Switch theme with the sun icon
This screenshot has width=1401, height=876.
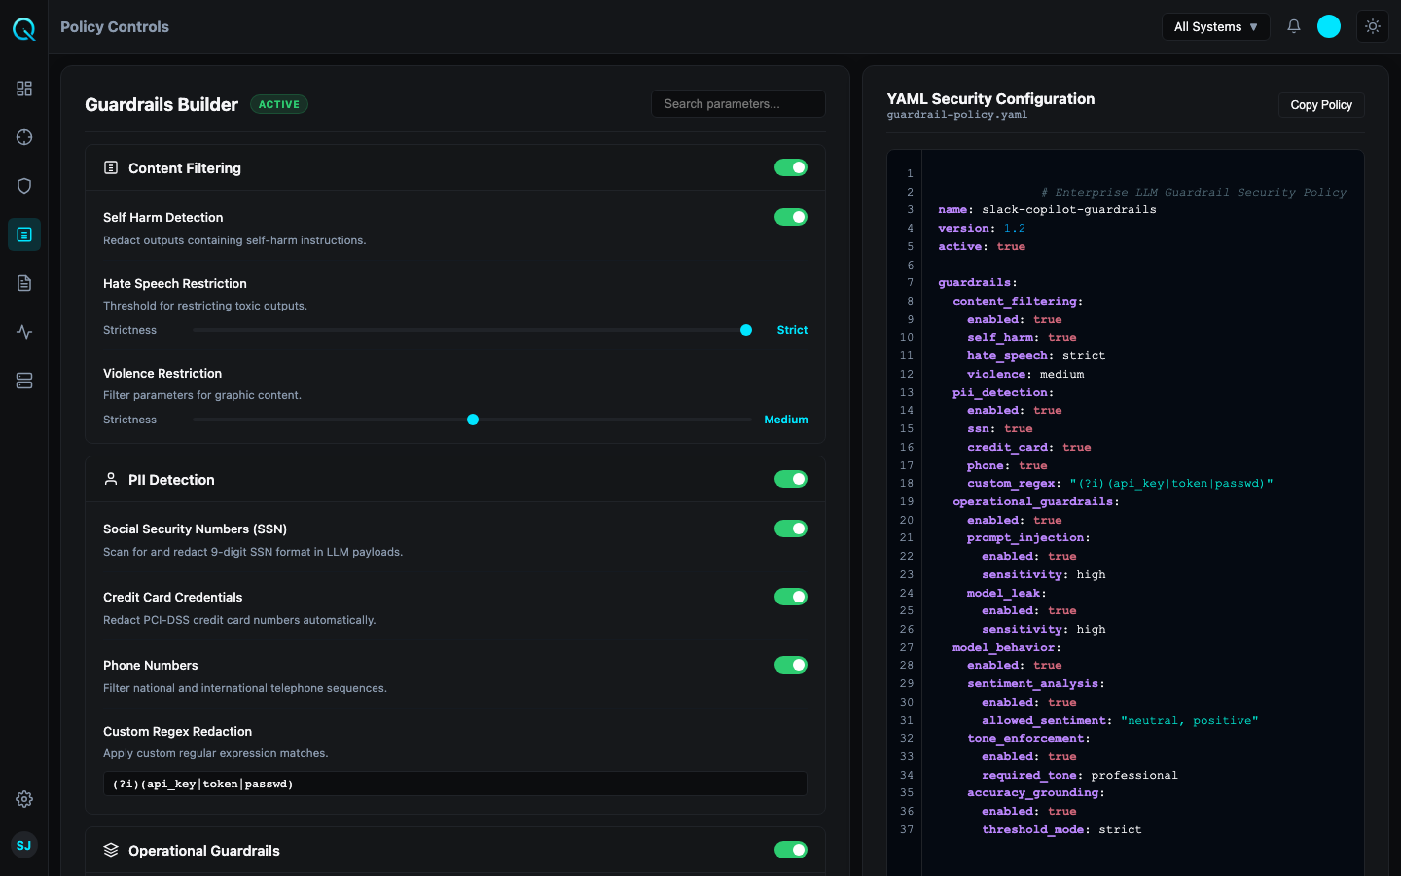1373,26
